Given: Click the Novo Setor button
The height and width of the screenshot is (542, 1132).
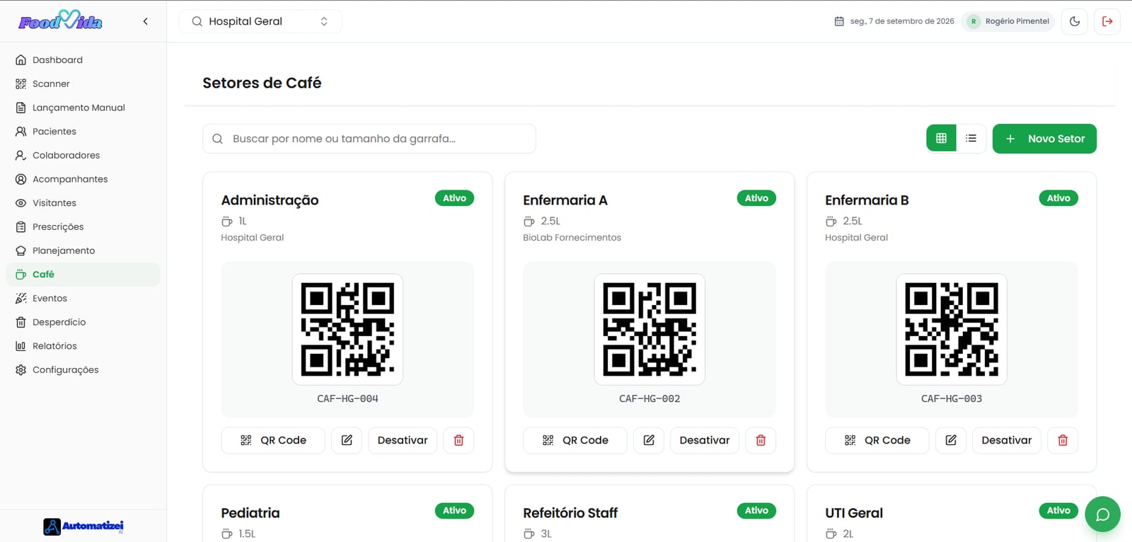Looking at the screenshot, I should coord(1044,139).
